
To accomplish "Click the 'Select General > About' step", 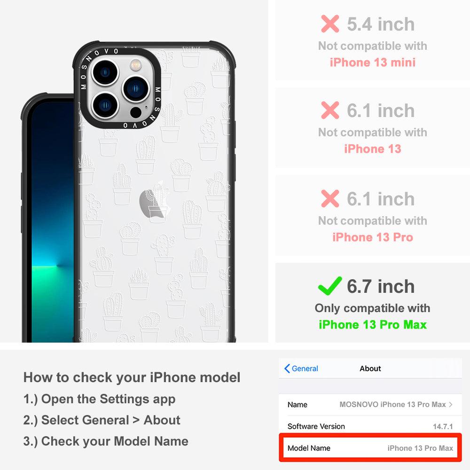I will click(x=102, y=420).
